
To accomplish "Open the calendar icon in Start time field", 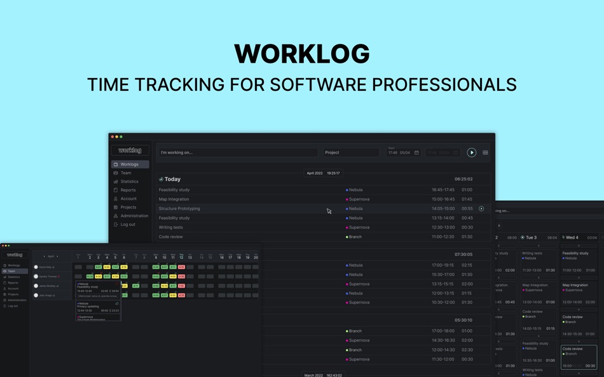I will [416, 153].
